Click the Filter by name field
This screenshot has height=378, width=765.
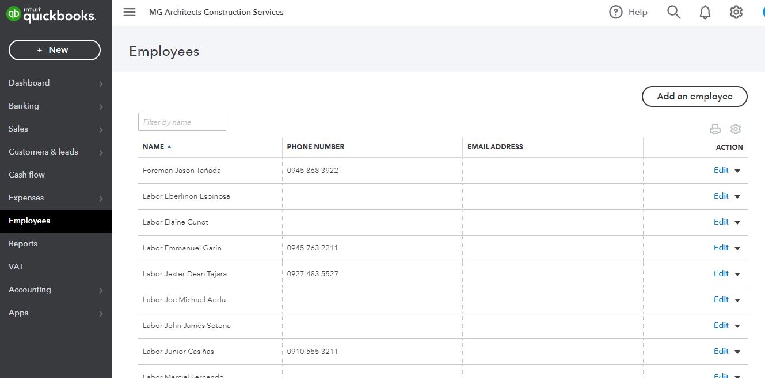click(x=182, y=122)
